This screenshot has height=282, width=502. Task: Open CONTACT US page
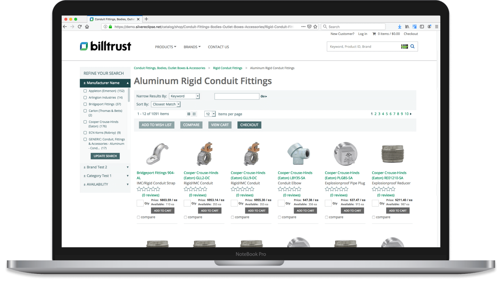click(218, 47)
